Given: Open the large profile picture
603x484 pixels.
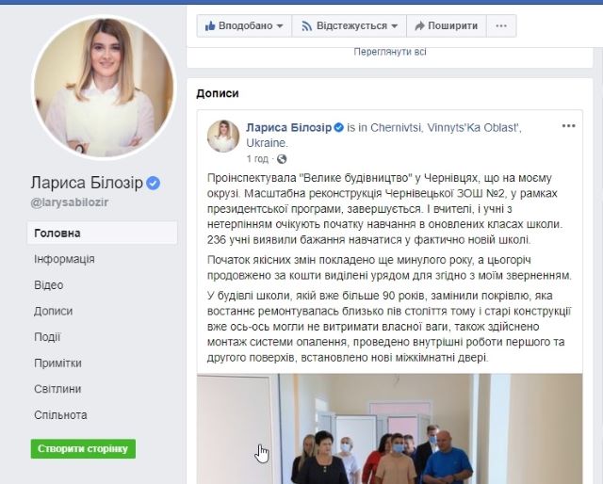Looking at the screenshot, I should (104, 88).
